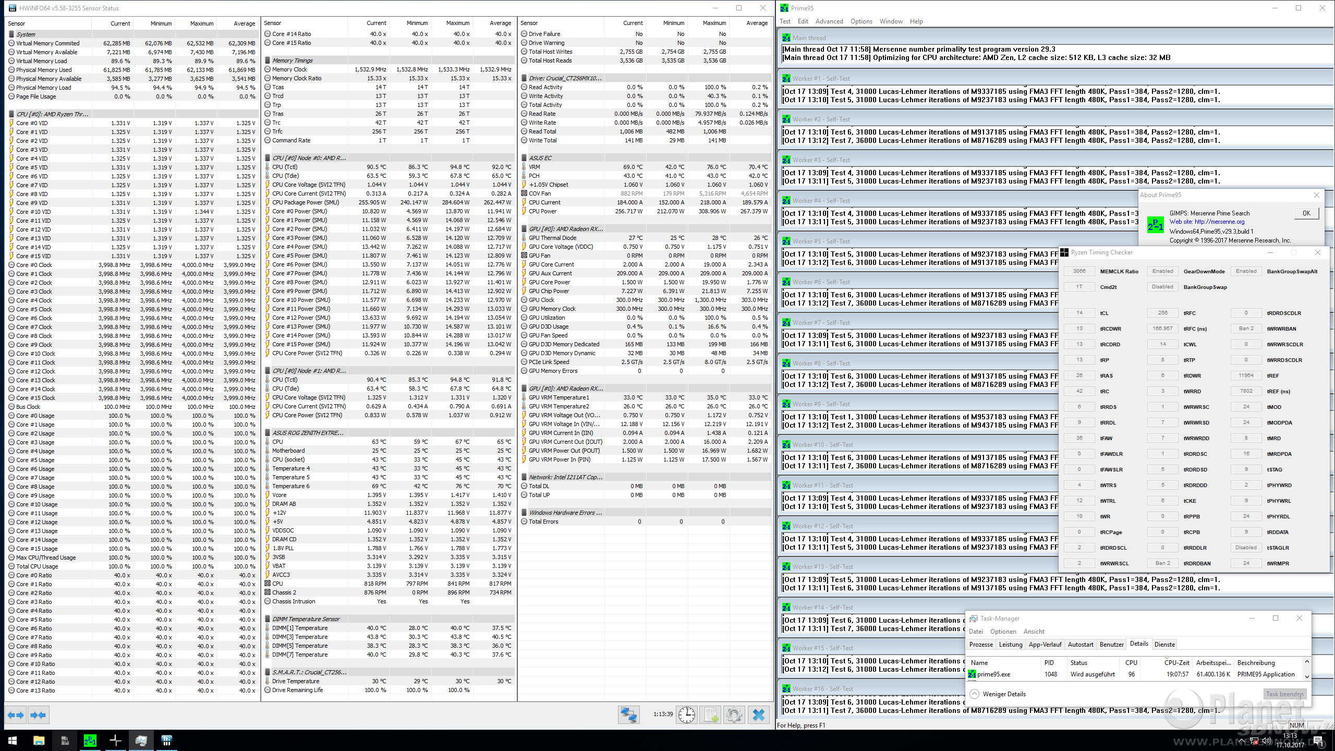Open Optionen menu in Task-Manager
Viewport: 1335px width, 751px height.
coord(1003,632)
